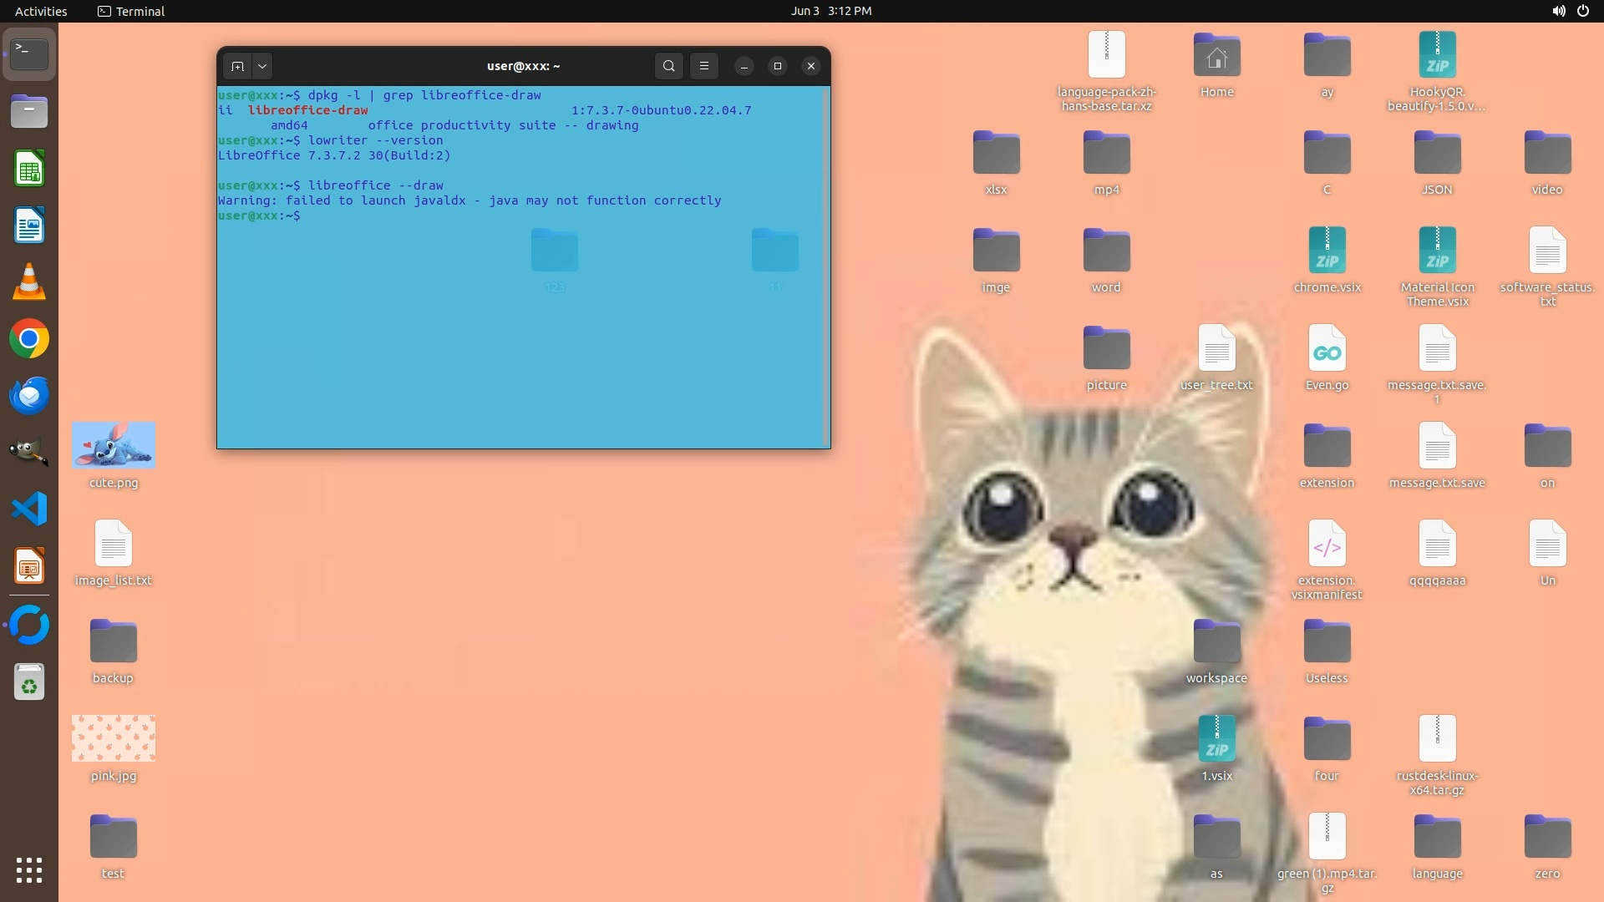Select the Even.go file icon
Screen dimensions: 1604x902
(1327, 349)
